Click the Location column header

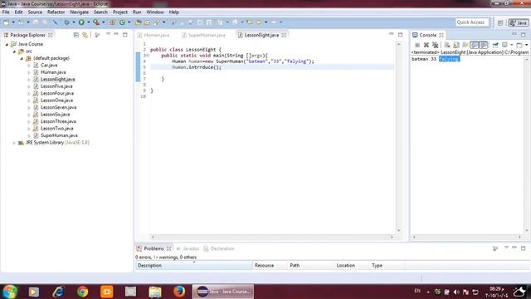pos(352,266)
